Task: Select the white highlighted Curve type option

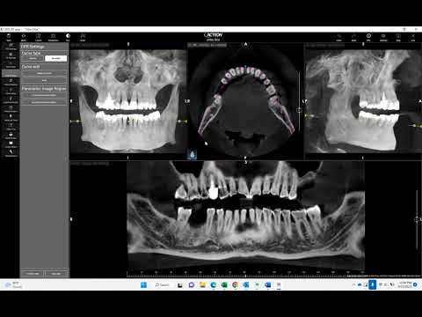Action: pos(55,58)
